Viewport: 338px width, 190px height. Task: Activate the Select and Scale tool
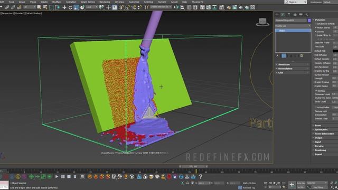tap(76, 7)
